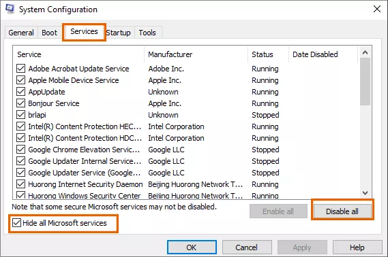
Task: Select Huorong Internet Security Daemon name
Action: (x=85, y=184)
